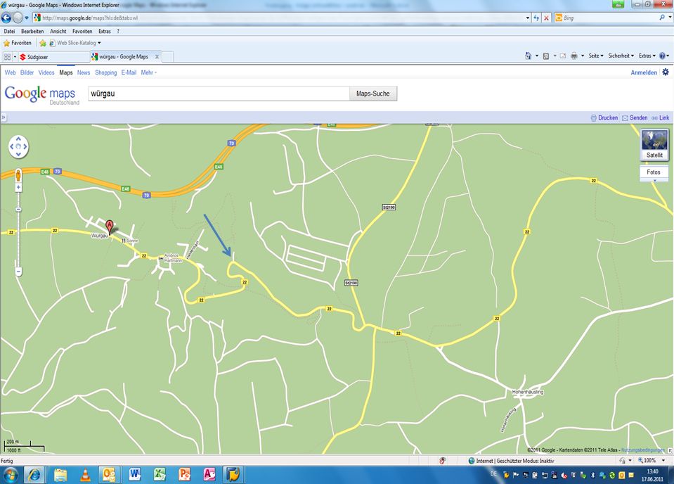
Task: Open the Extras menu in the menu bar
Action: (x=105, y=32)
